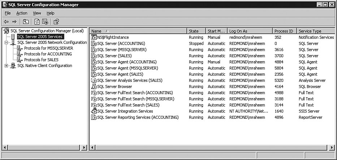
Task: Click the NS$FlightInstance service icon
Action: [x=94, y=37]
